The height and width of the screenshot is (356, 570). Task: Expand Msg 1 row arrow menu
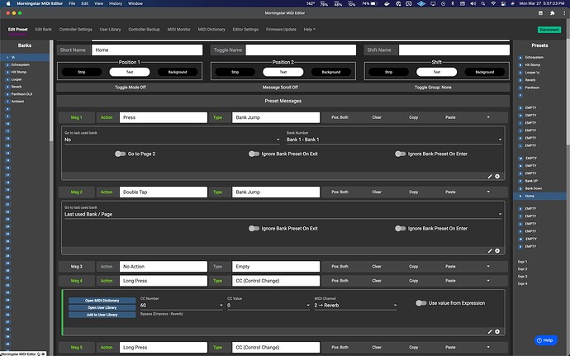[x=488, y=117]
